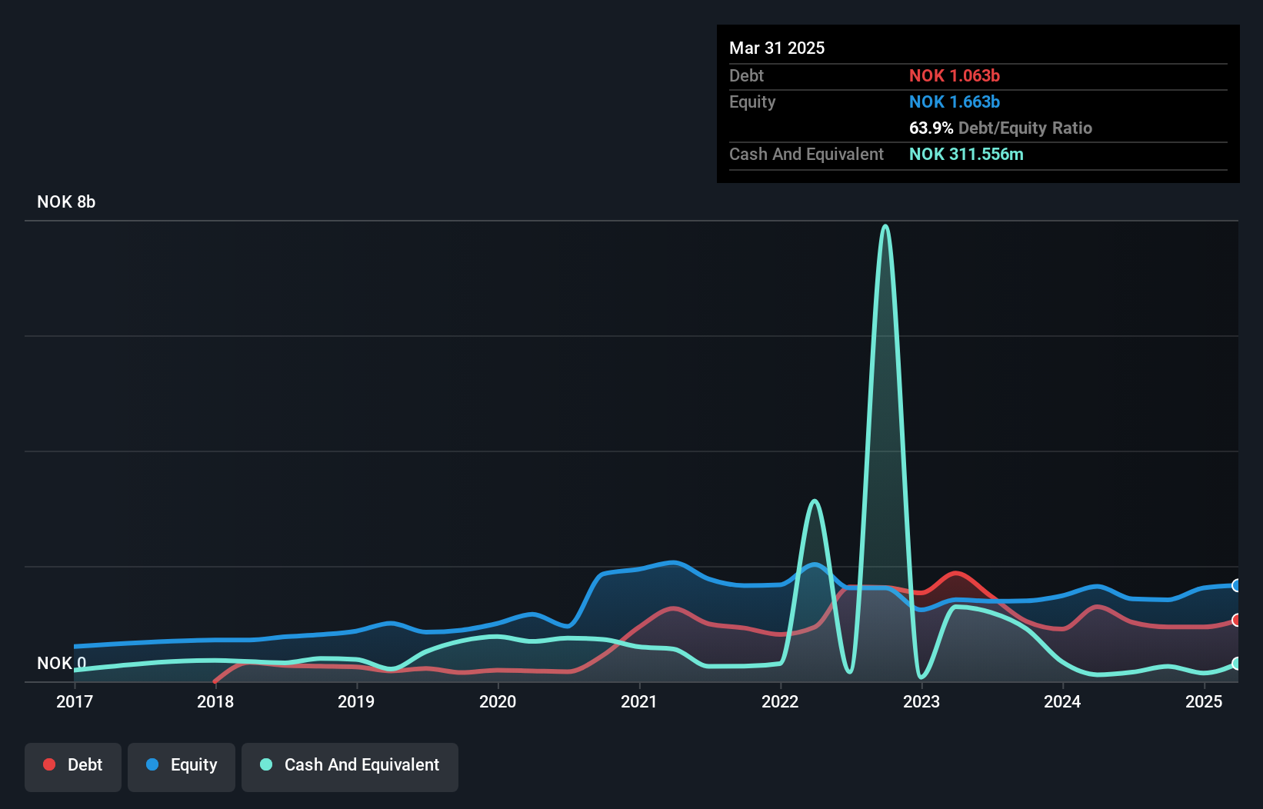
Task: Click the teal Cash And Equivalent legend dot
Action: [266, 764]
